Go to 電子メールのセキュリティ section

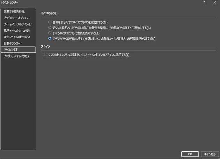[18, 31]
